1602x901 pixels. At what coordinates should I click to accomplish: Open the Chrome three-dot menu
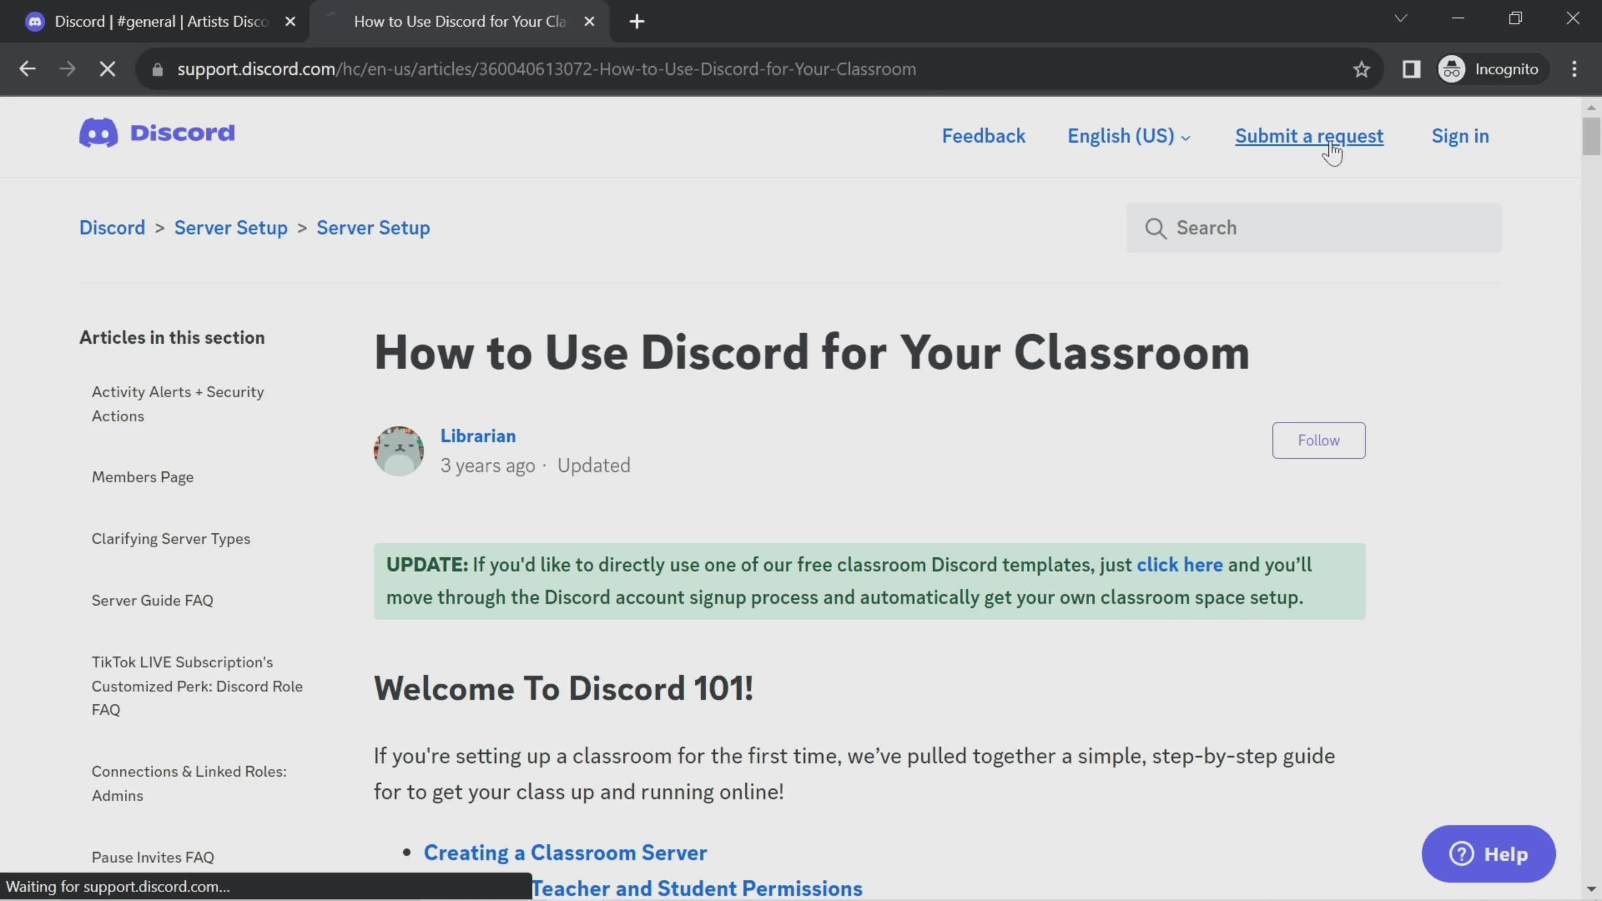pos(1574,69)
